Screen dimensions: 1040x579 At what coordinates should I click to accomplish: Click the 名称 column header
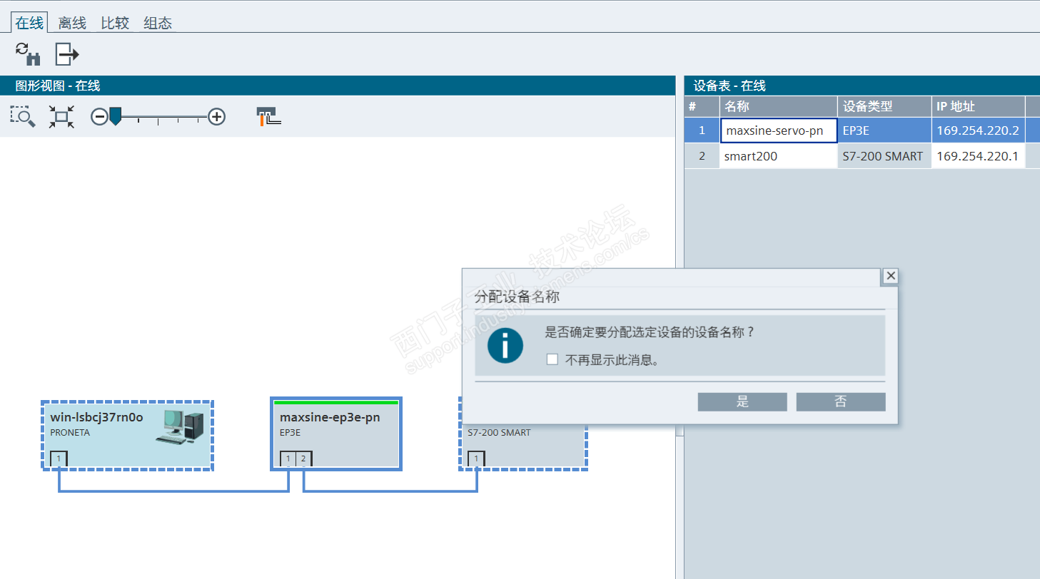pos(778,106)
